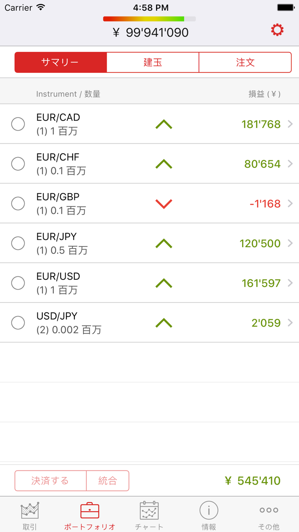Tap the ポートフォリオ briefcase icon

pyautogui.click(x=90, y=510)
